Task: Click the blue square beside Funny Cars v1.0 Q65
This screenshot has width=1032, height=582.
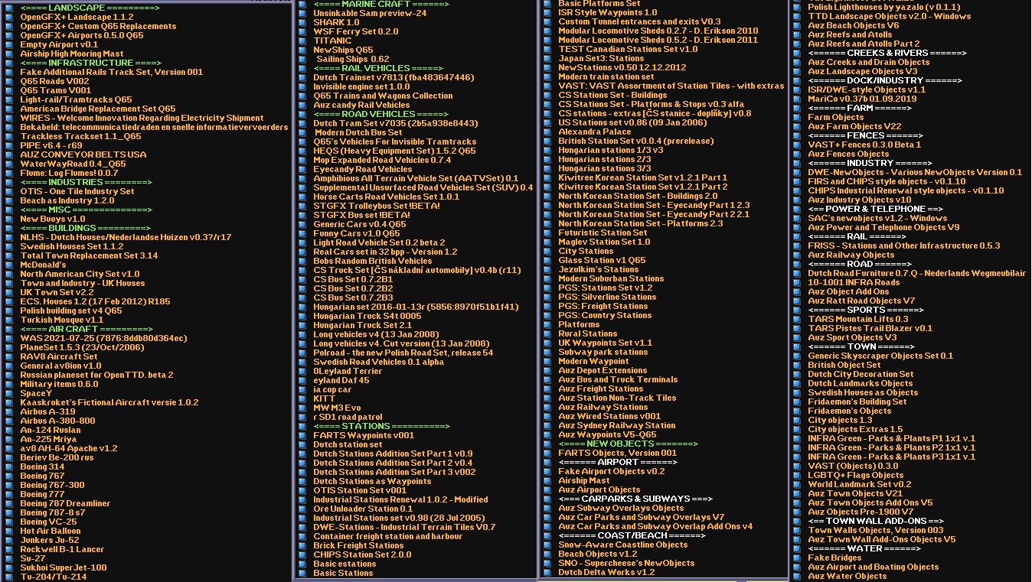Action: coord(302,232)
